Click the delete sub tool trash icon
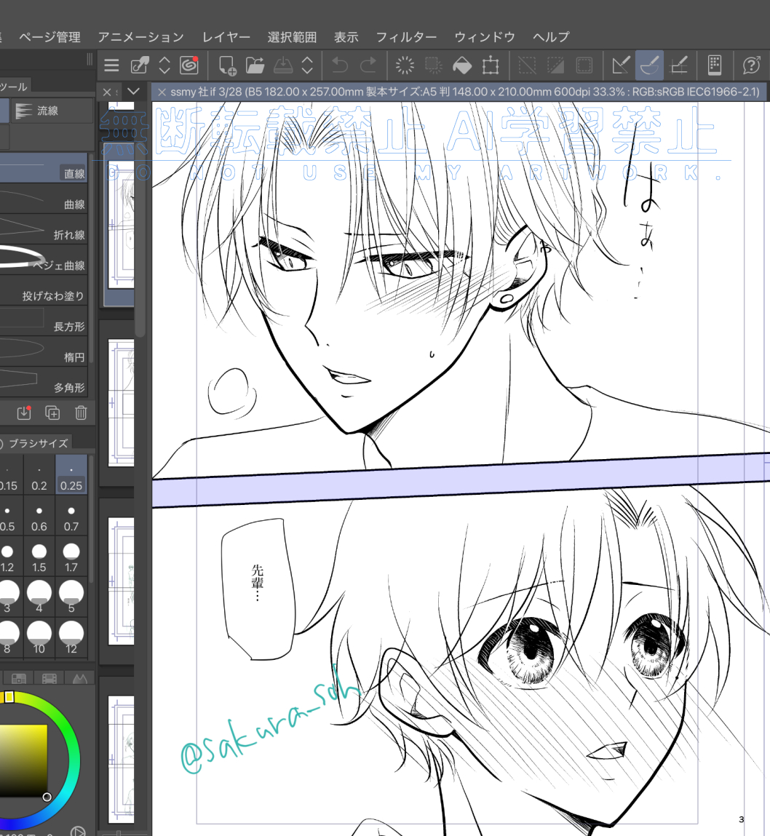The height and width of the screenshot is (836, 770). pos(81,413)
